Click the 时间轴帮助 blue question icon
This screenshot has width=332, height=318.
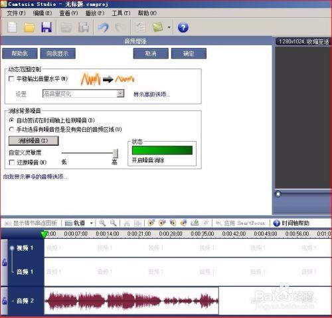point(277,223)
